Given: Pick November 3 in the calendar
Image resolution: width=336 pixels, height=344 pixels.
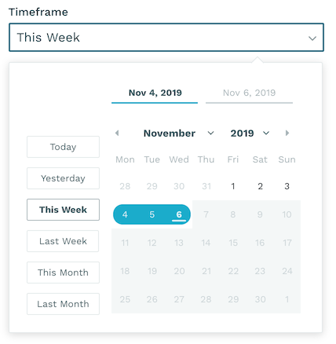Looking at the screenshot, I should click(287, 186).
